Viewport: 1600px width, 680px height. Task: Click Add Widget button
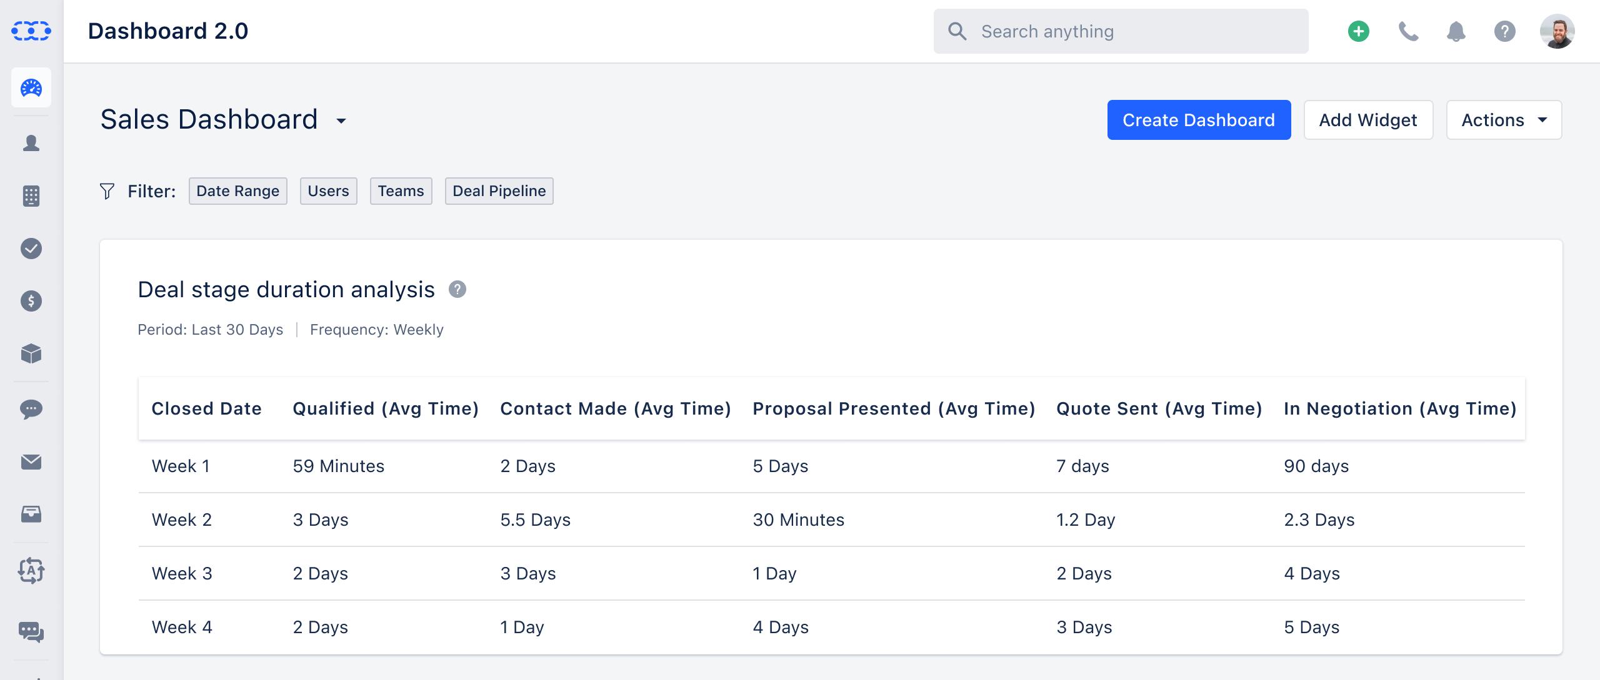(x=1368, y=120)
